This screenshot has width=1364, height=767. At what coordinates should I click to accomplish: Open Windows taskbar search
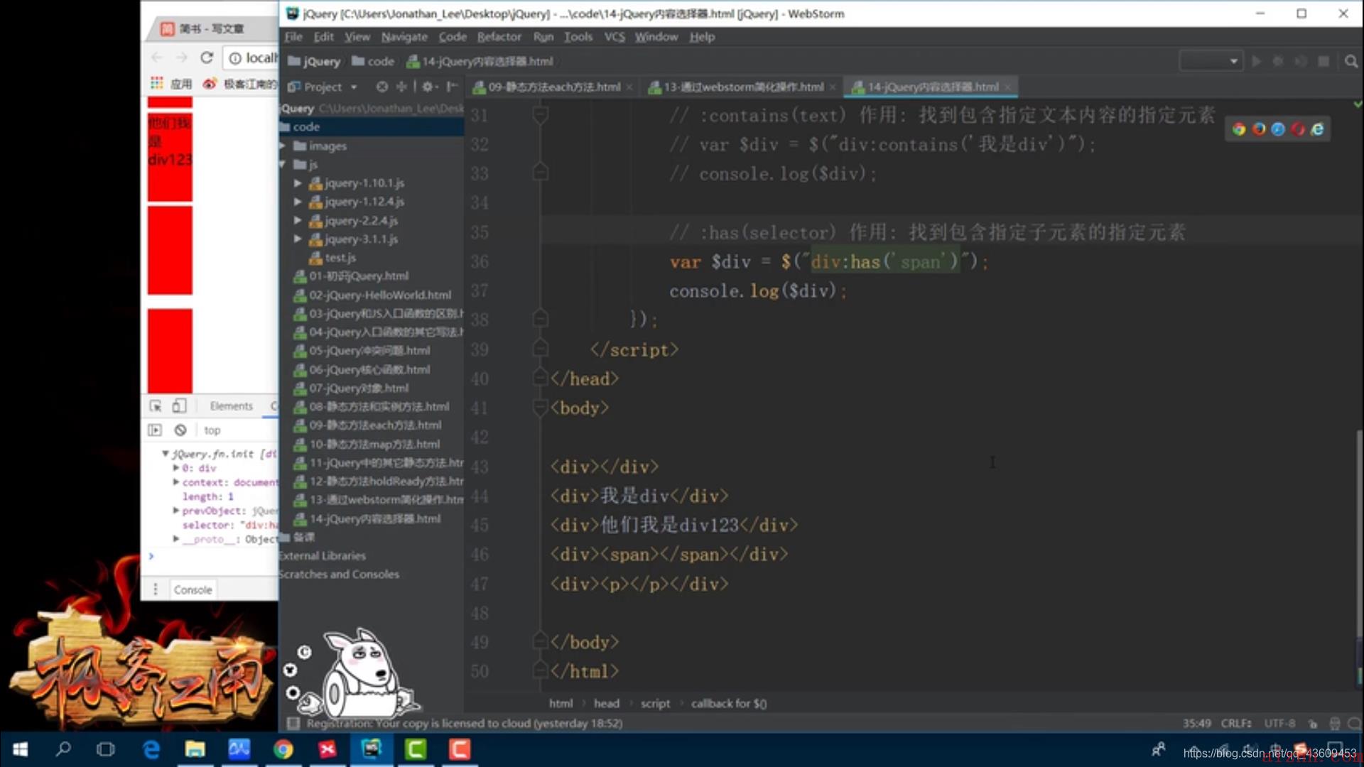[x=63, y=749]
